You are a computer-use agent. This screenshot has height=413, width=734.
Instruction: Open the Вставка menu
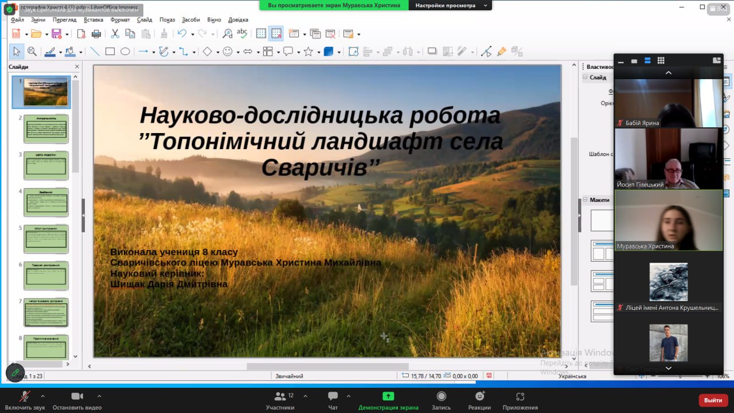[x=93, y=20]
